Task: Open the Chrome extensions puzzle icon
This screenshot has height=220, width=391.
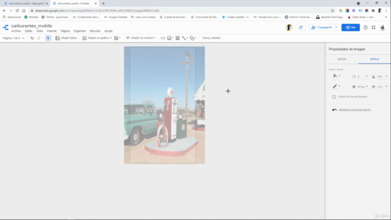Action: tap(373, 10)
